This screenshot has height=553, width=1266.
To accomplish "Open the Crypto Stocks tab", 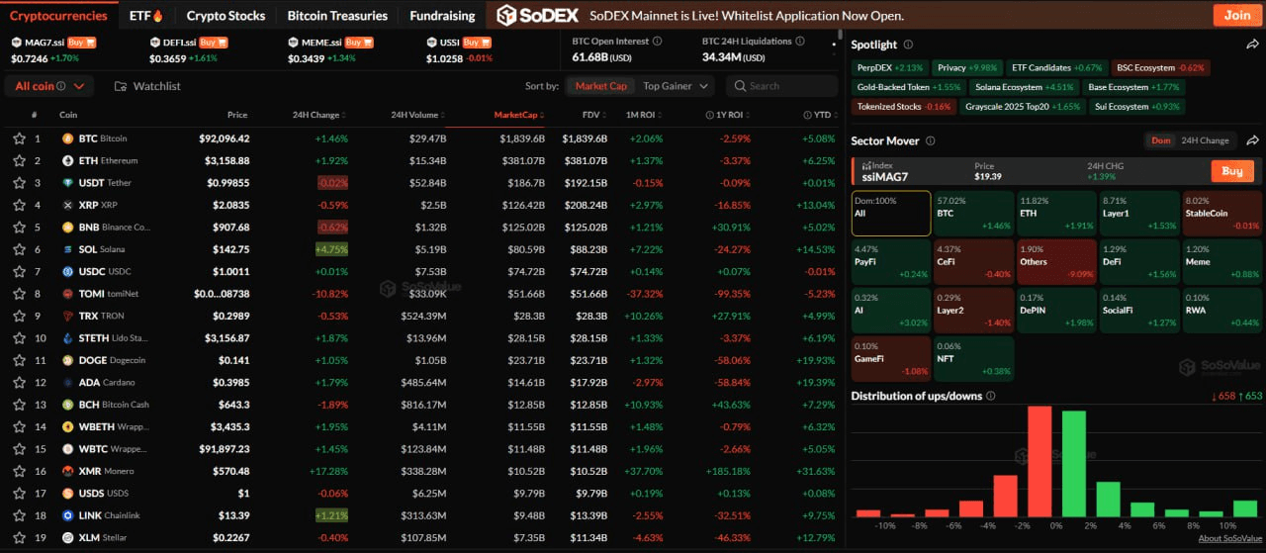I will [226, 16].
